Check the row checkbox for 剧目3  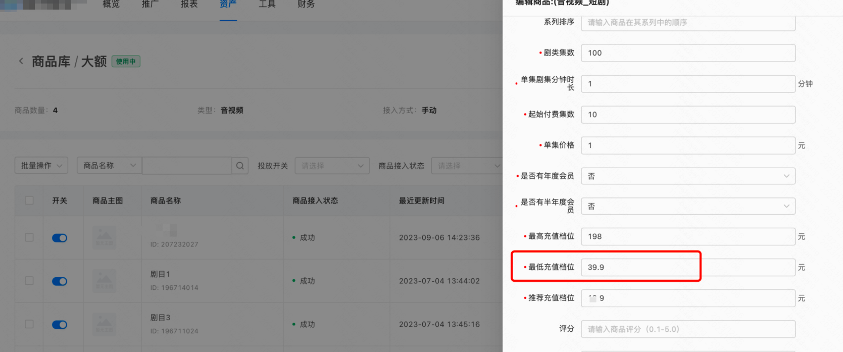[x=29, y=324]
